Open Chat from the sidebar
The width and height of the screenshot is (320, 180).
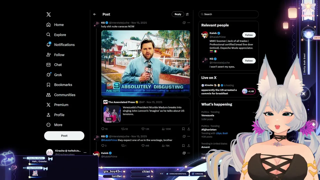pos(54,65)
